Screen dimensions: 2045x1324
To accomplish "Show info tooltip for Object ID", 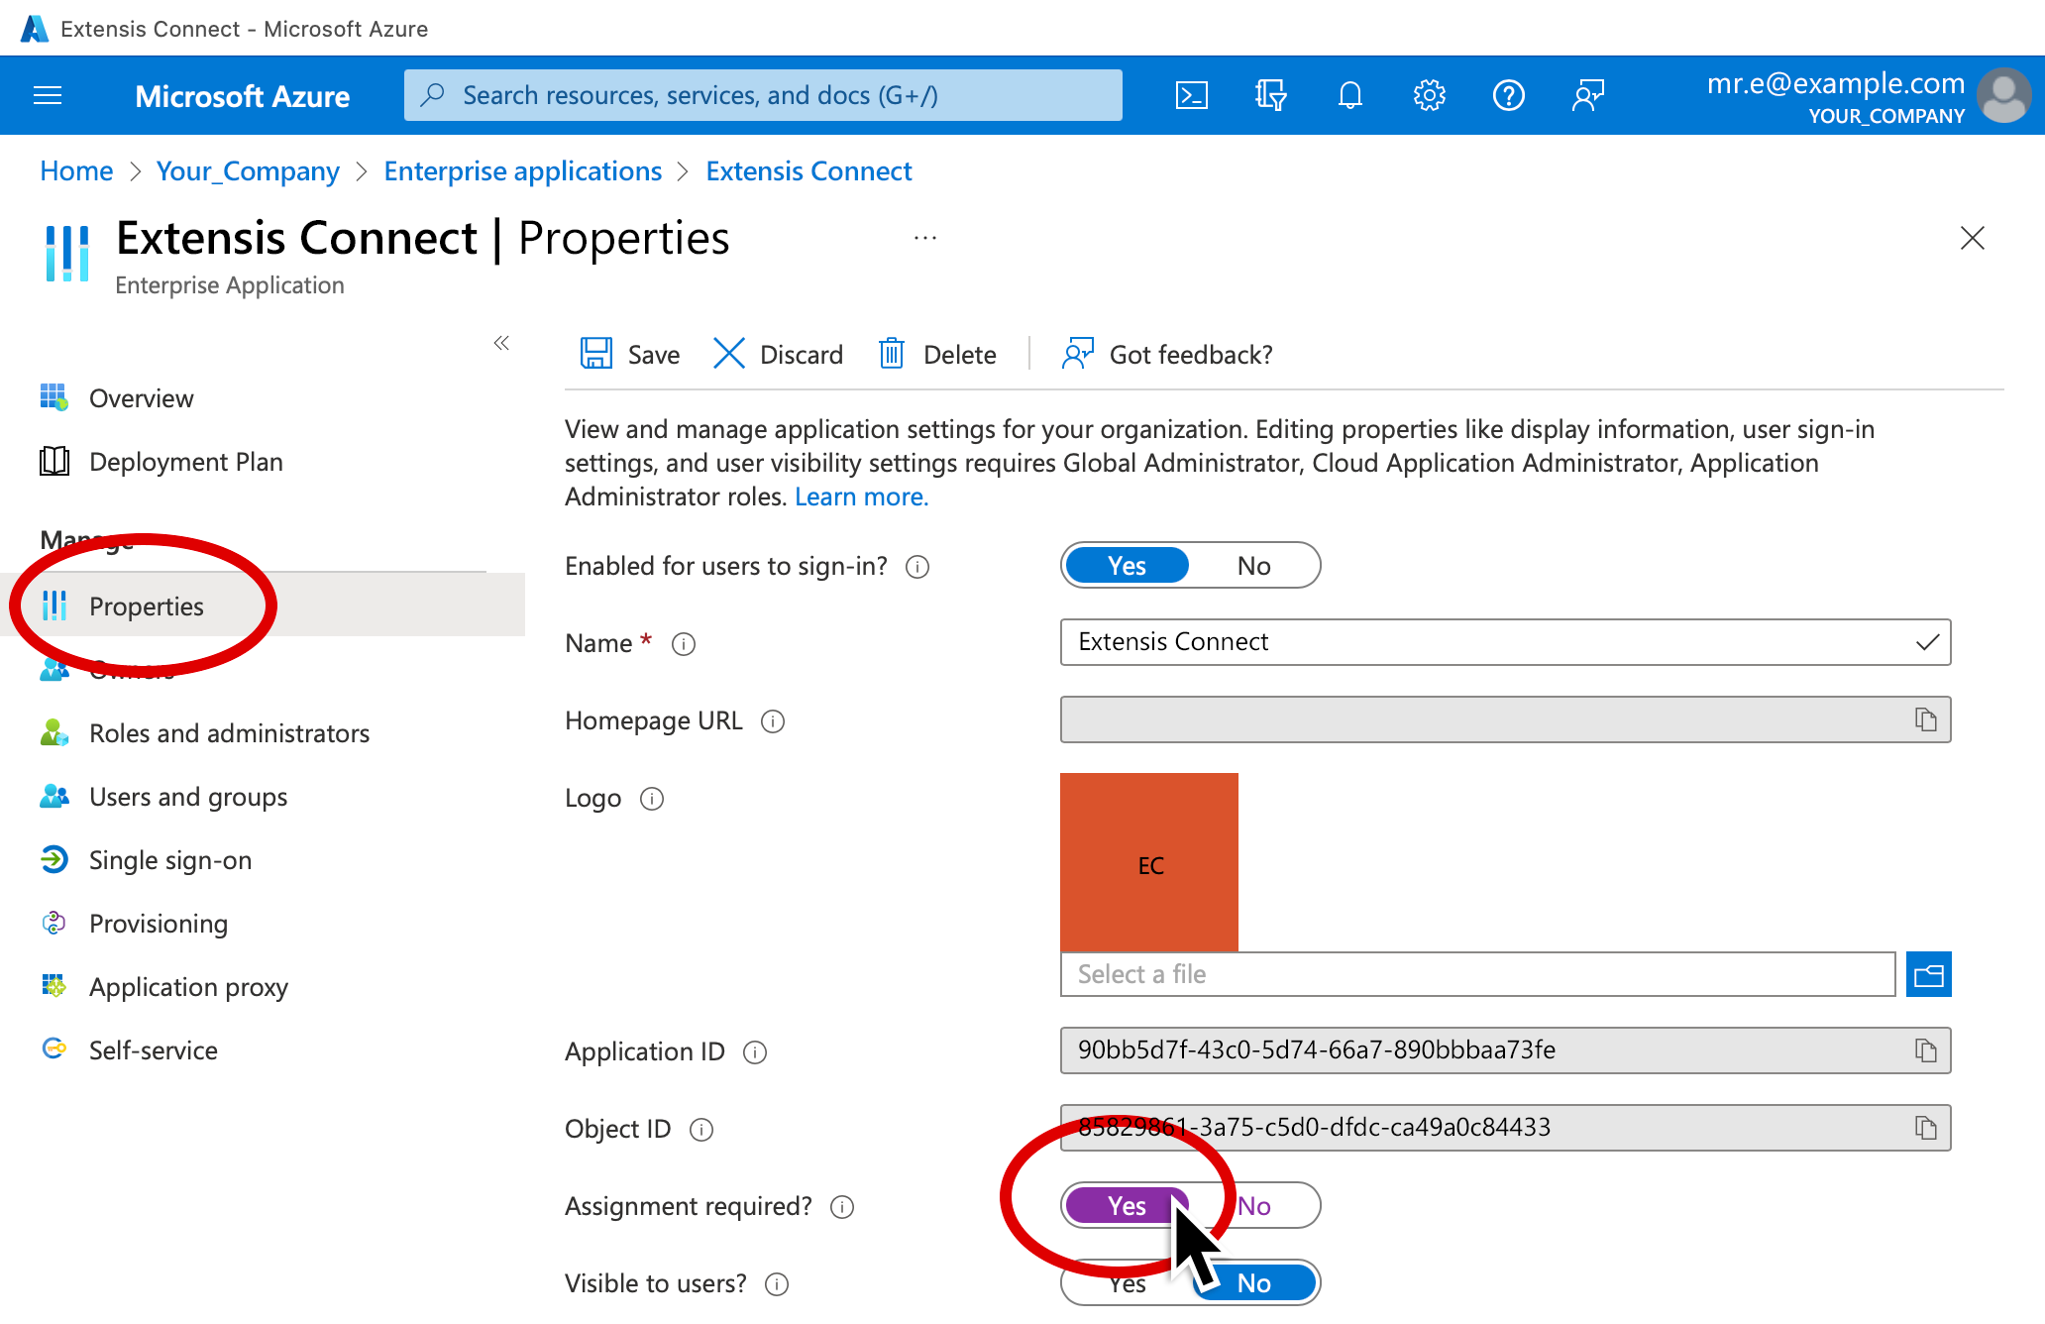I will click(701, 1130).
